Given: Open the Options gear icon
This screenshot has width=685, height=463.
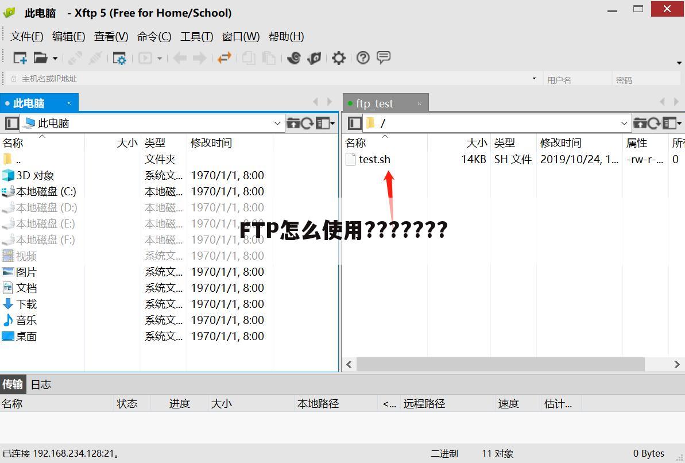Looking at the screenshot, I should pos(339,57).
